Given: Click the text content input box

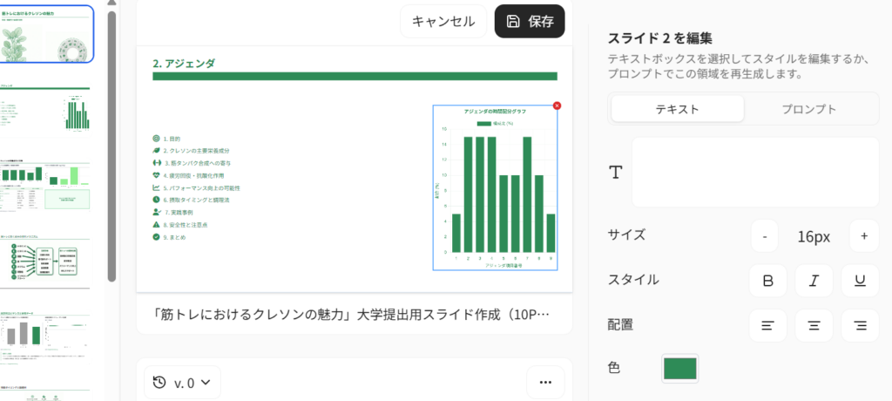Looking at the screenshot, I should pos(755,172).
